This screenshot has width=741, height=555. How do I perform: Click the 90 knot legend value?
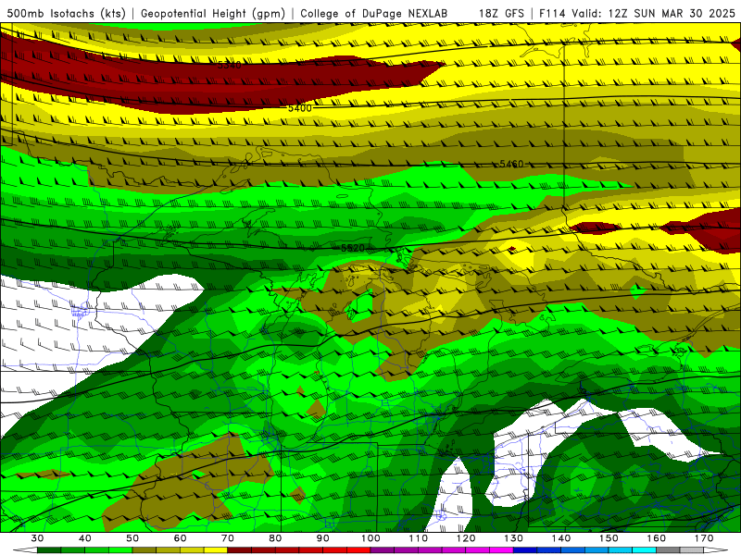tap(322, 538)
